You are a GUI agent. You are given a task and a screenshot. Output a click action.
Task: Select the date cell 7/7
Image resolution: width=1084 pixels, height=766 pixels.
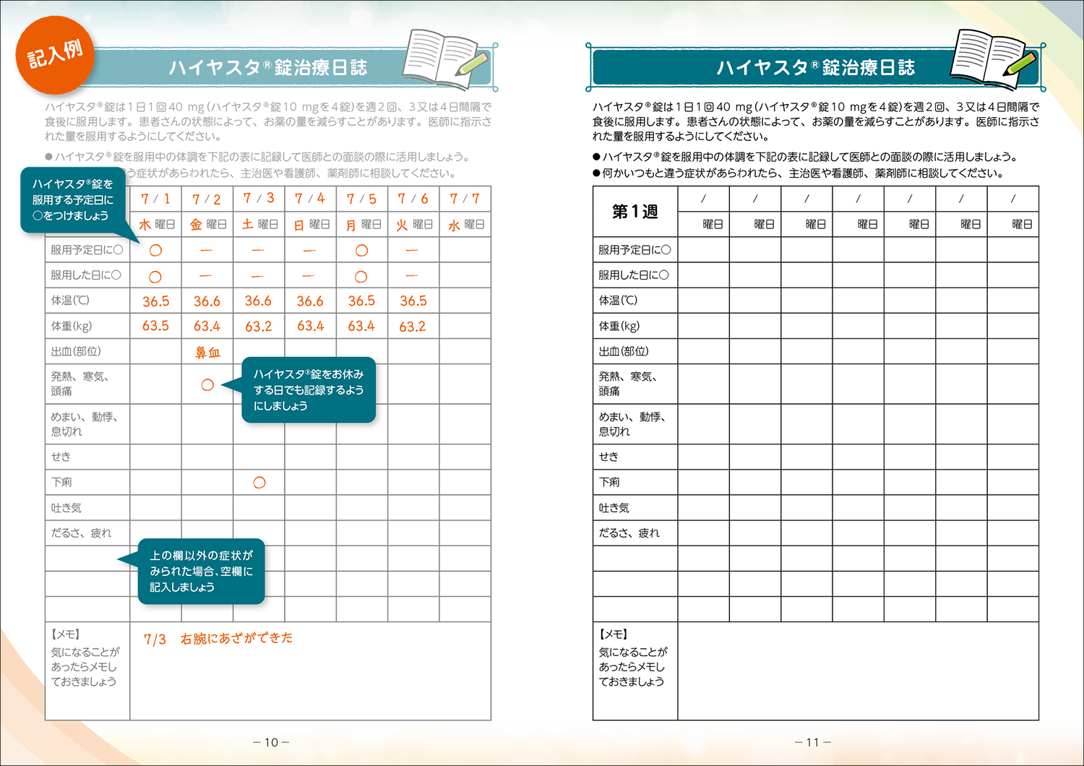[x=465, y=199]
